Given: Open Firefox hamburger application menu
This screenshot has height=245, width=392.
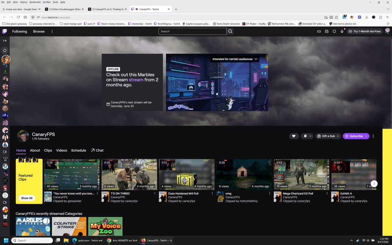Looking at the screenshot, I should 388,17.
